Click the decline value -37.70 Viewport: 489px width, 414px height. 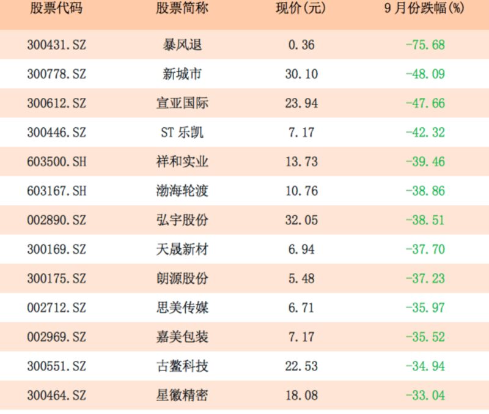425,250
